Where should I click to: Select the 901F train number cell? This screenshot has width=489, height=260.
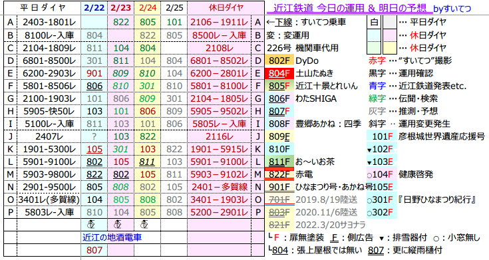coord(279,187)
